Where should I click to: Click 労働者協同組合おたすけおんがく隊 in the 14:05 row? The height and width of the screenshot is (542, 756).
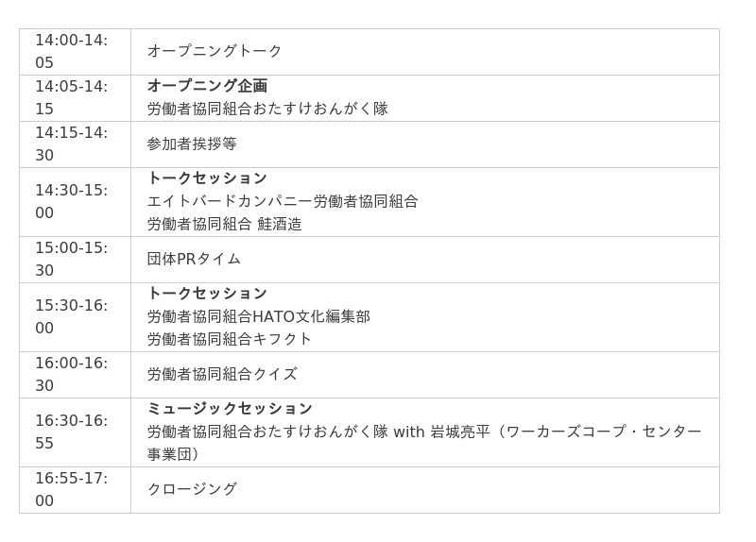267,109
